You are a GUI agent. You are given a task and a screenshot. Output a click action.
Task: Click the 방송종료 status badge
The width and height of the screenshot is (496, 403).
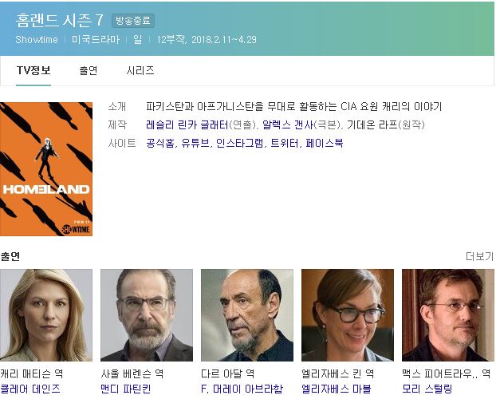[x=133, y=21]
